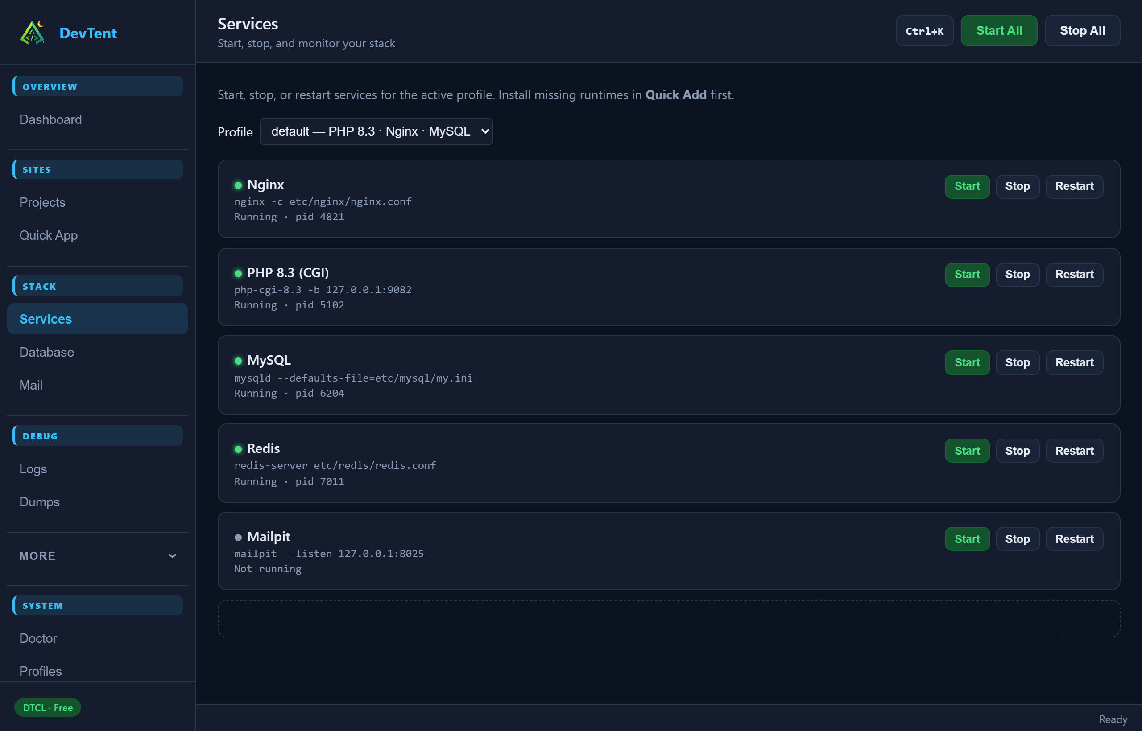The image size is (1142, 731).
Task: Click the DevTent tent logo icon
Action: (32, 32)
